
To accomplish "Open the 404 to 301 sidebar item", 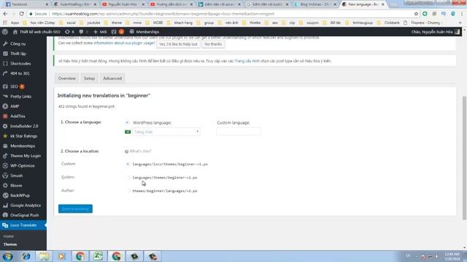I will tap(20, 74).
